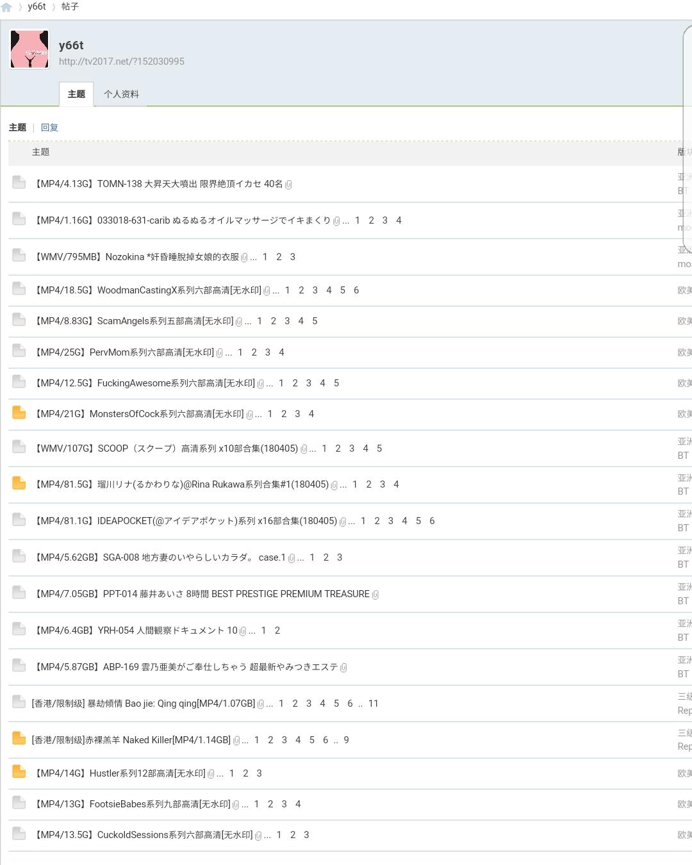
Task: Open the MP4/6.4GB YRH-054 thread title
Action: click(136, 630)
